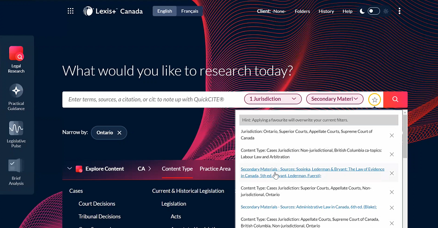Viewport: 438px width, 228px height.
Task: Open the product switcher grid icon
Action: (x=70, y=11)
